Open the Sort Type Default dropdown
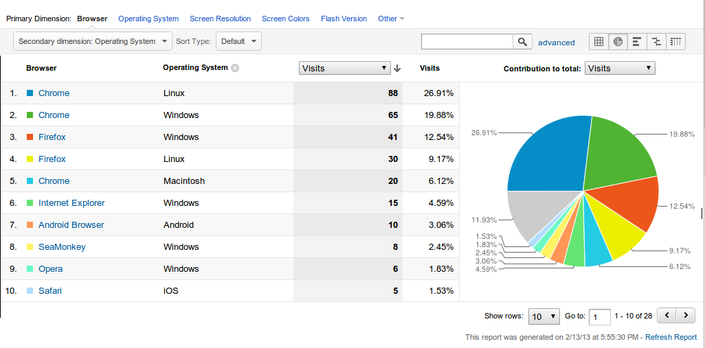The image size is (705, 348). 238,41
